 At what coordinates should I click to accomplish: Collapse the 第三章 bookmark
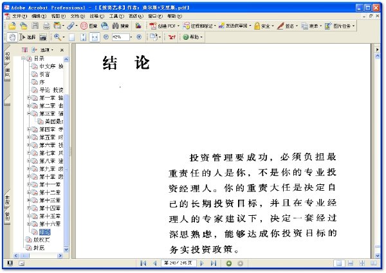pos(29,113)
